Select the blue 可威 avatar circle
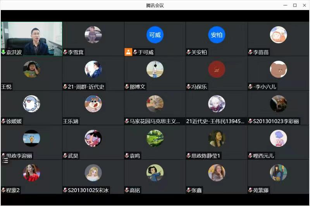This screenshot has width=310, height=206. (x=155, y=35)
